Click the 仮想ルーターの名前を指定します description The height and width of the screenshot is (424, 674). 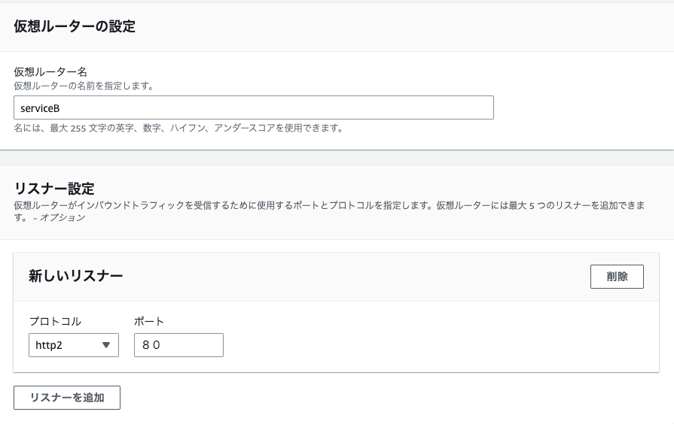[84, 86]
